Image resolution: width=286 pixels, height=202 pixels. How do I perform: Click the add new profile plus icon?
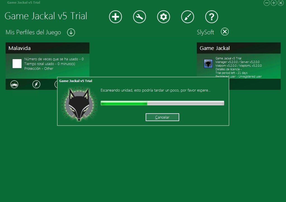coord(115,17)
